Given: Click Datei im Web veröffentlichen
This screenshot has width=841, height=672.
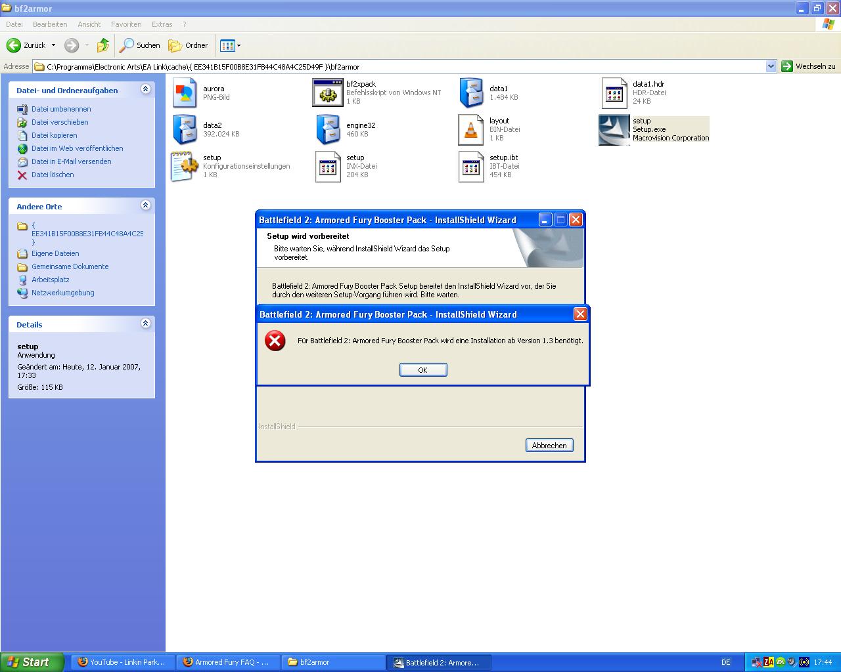Looking at the screenshot, I should [x=78, y=148].
